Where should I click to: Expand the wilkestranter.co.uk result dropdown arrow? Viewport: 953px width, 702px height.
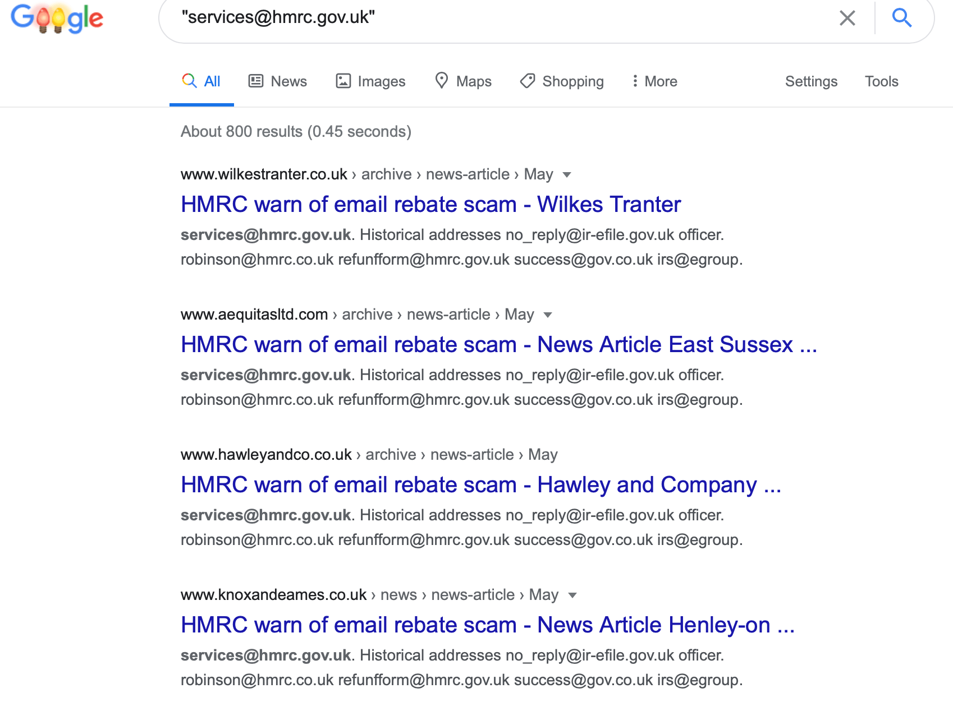[567, 175]
